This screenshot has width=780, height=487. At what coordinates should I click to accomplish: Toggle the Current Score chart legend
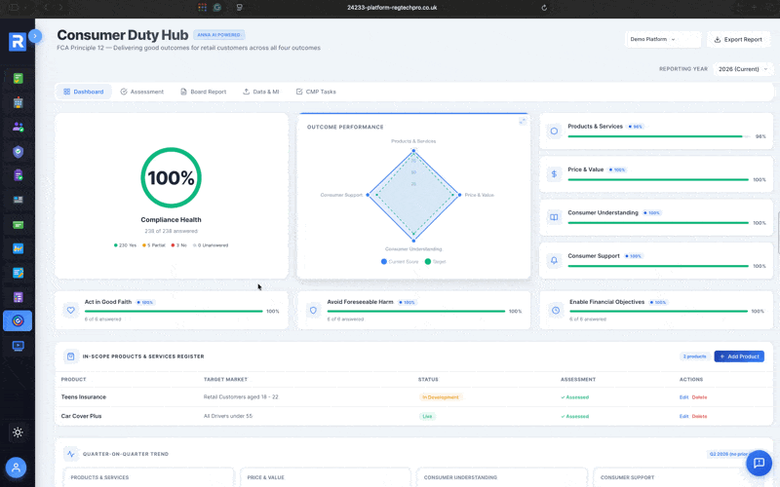click(x=400, y=261)
